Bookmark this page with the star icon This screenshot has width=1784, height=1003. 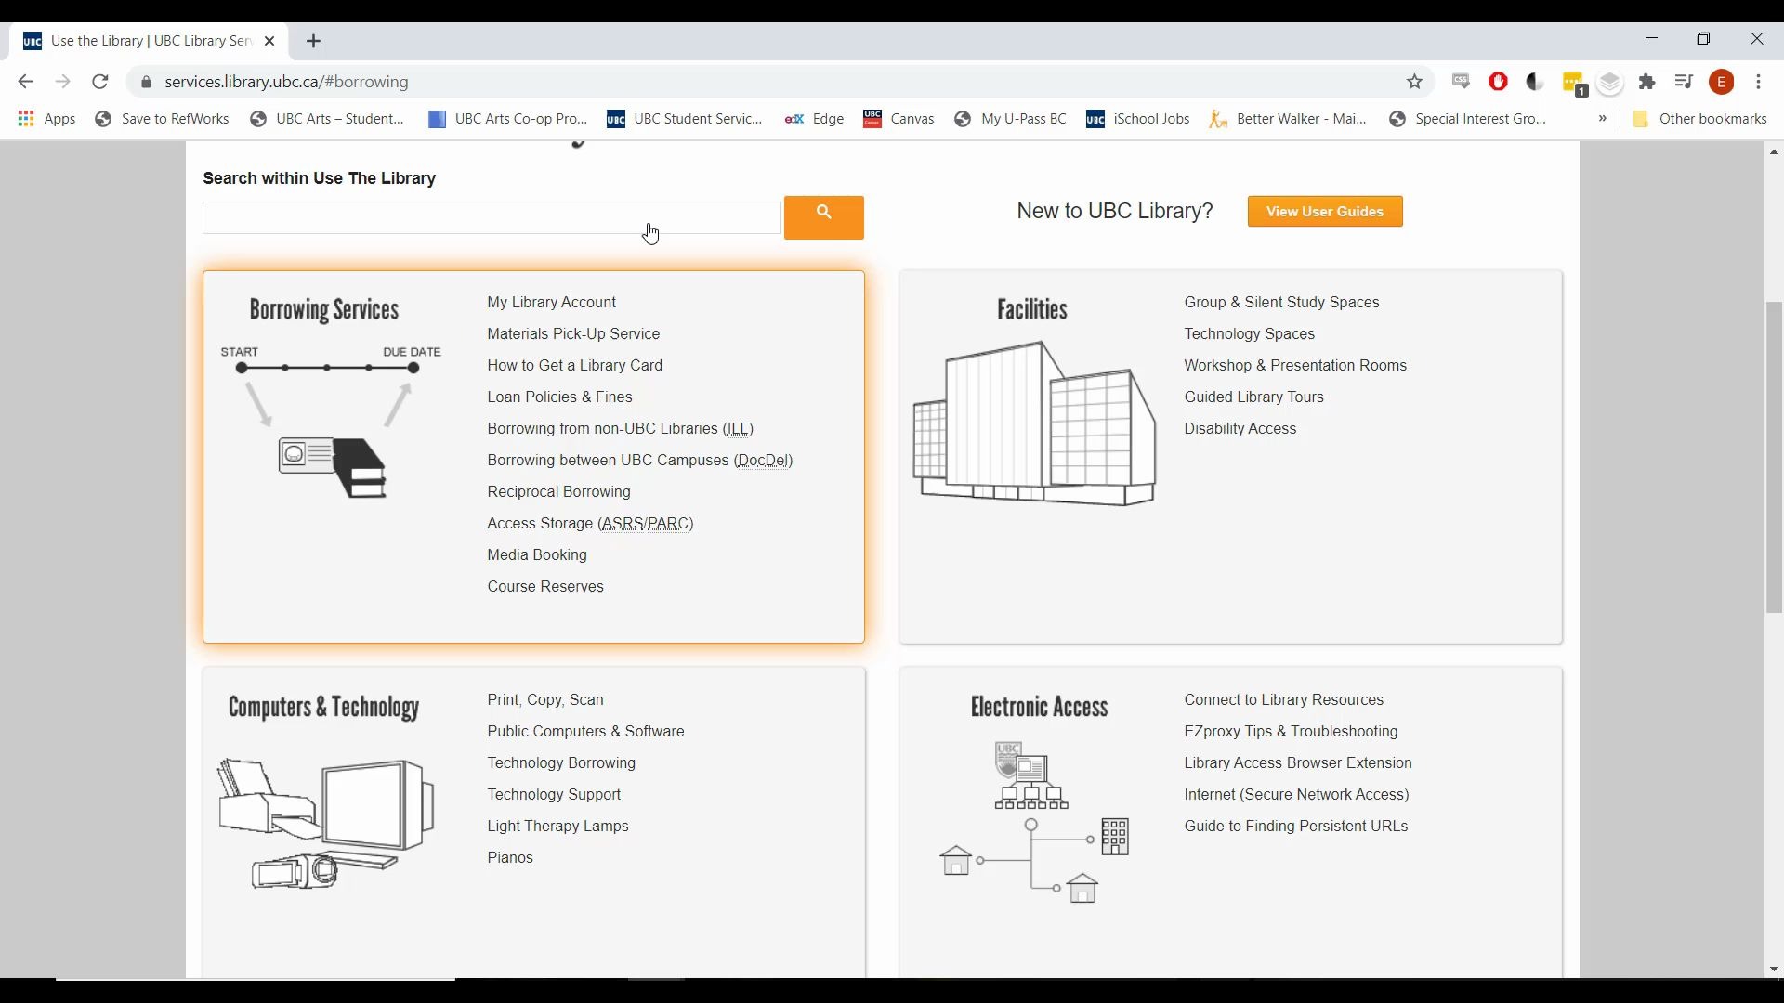(x=1414, y=82)
